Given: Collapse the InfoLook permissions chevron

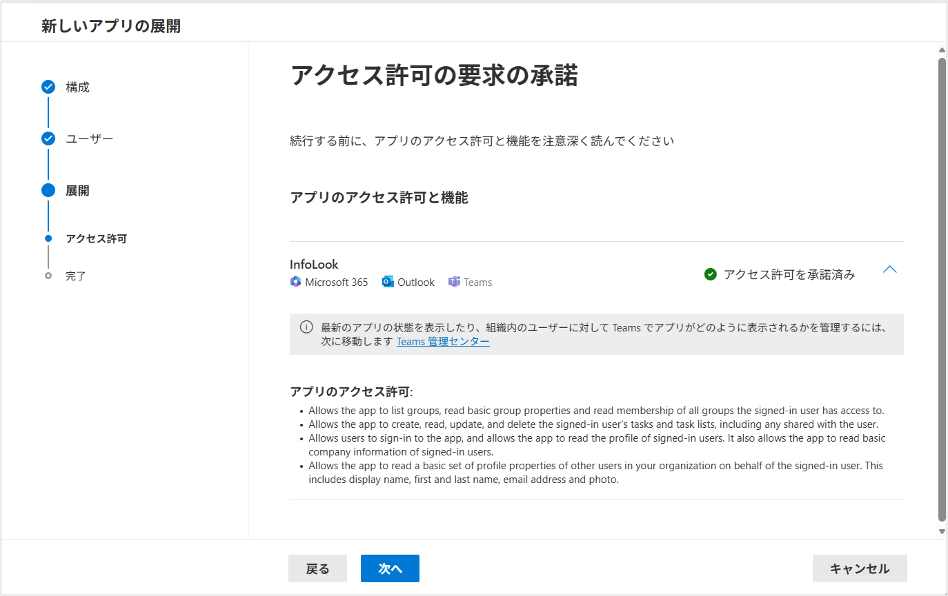Looking at the screenshot, I should pyautogui.click(x=890, y=270).
